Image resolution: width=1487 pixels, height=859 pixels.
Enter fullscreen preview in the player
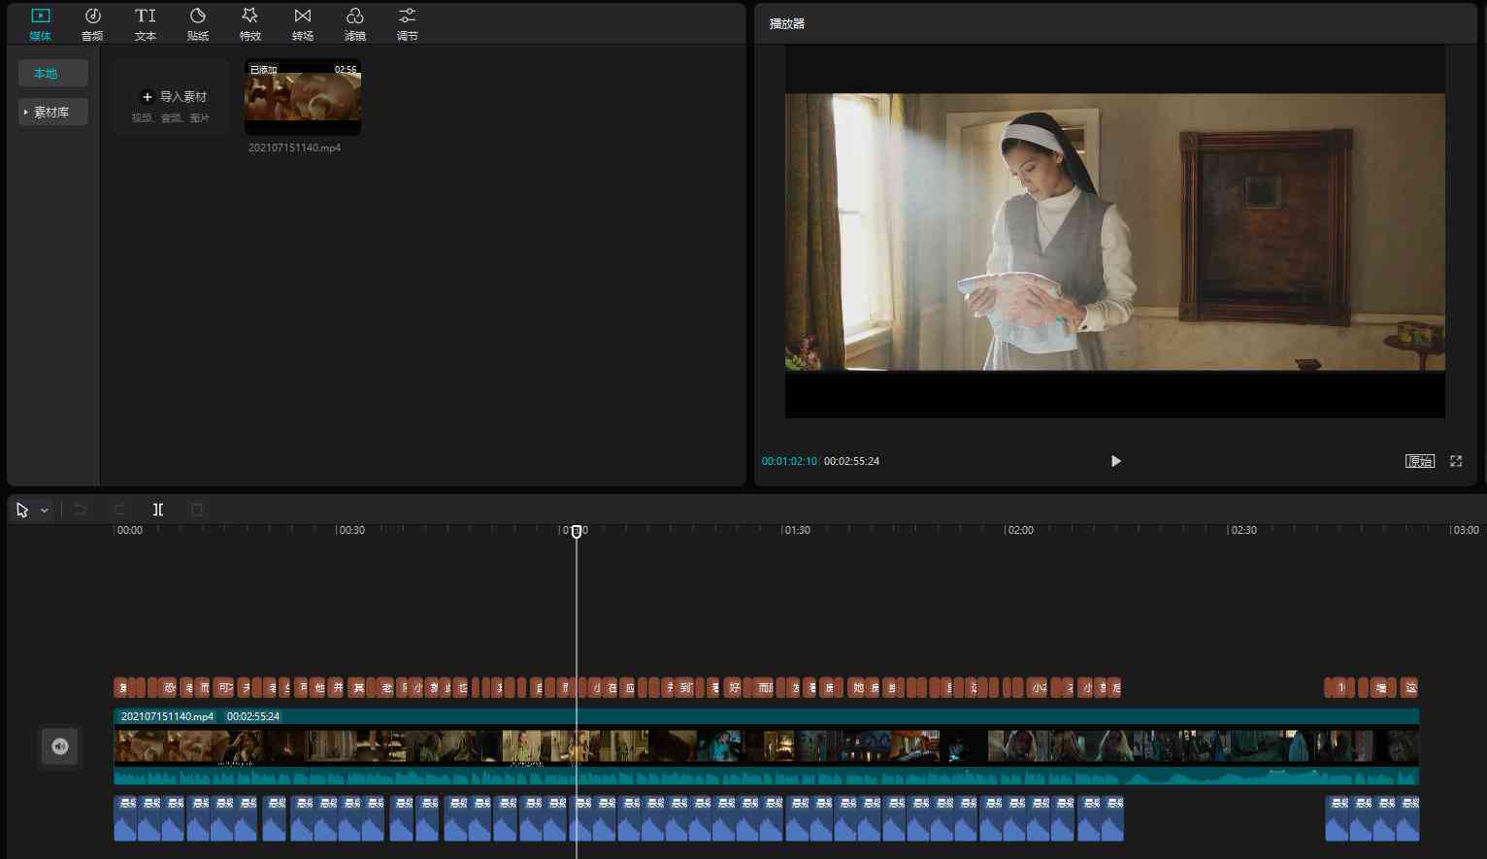tap(1456, 461)
